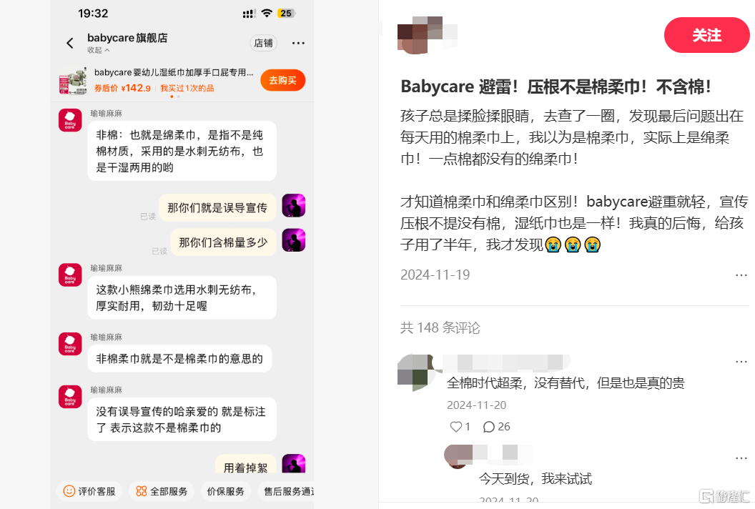Tap the 店铺 store button
Screen dimensions: 755x509
pyautogui.click(x=263, y=44)
